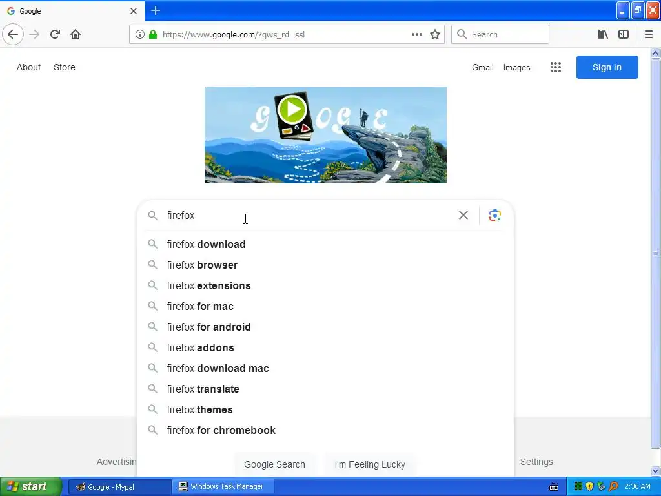
Task: Pick suggestion firefox download mac
Action: (325, 368)
